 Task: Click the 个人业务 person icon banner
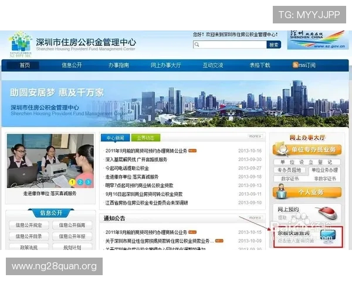click(x=307, y=192)
